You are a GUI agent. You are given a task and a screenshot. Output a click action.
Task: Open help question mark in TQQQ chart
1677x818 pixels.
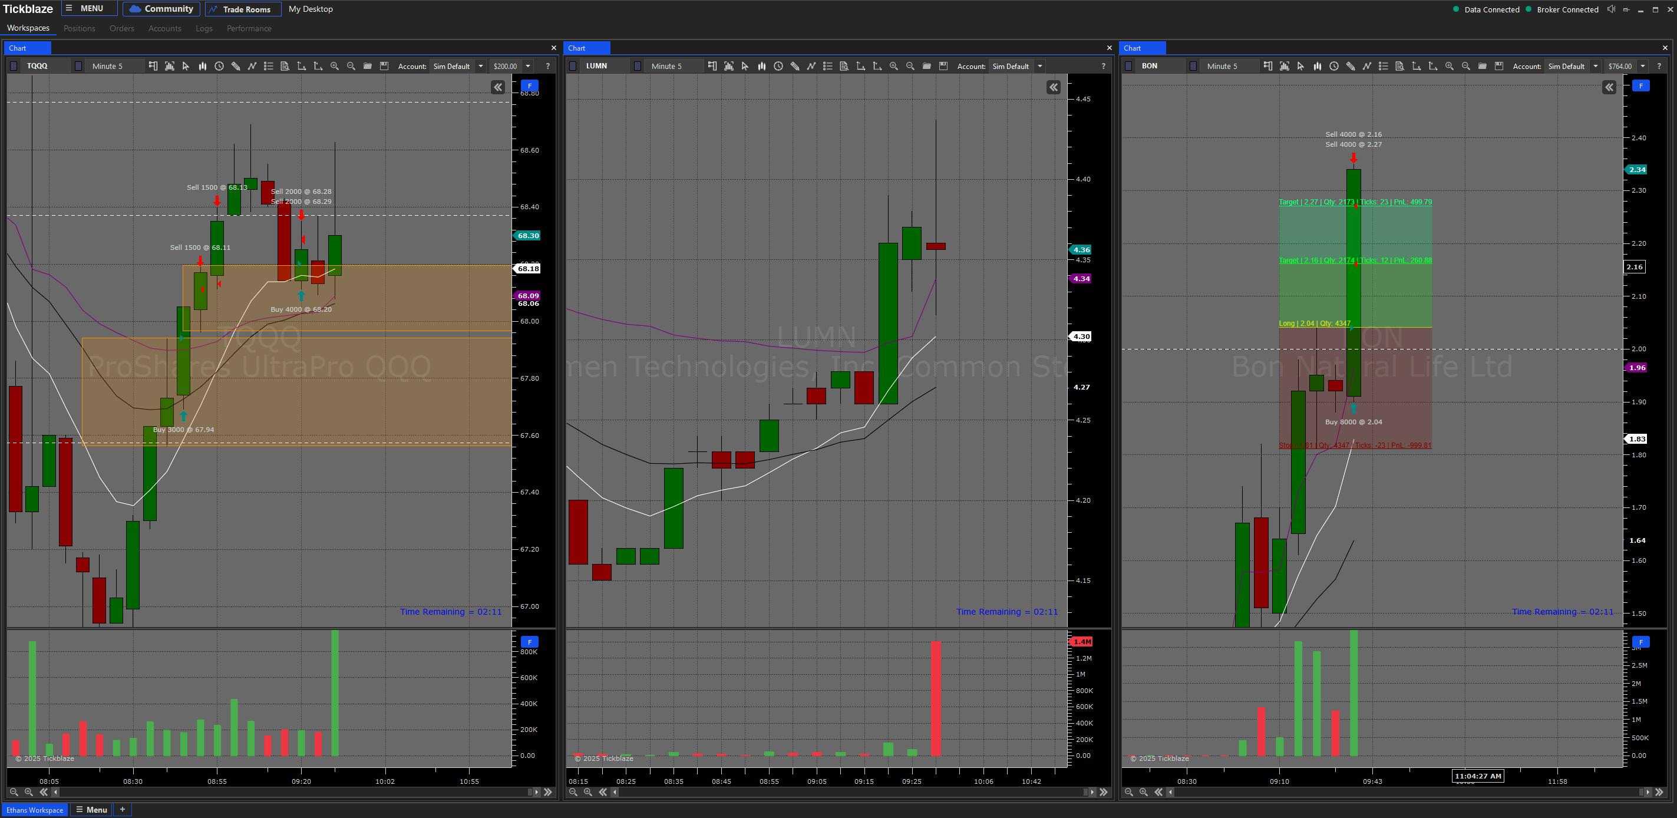click(x=547, y=66)
